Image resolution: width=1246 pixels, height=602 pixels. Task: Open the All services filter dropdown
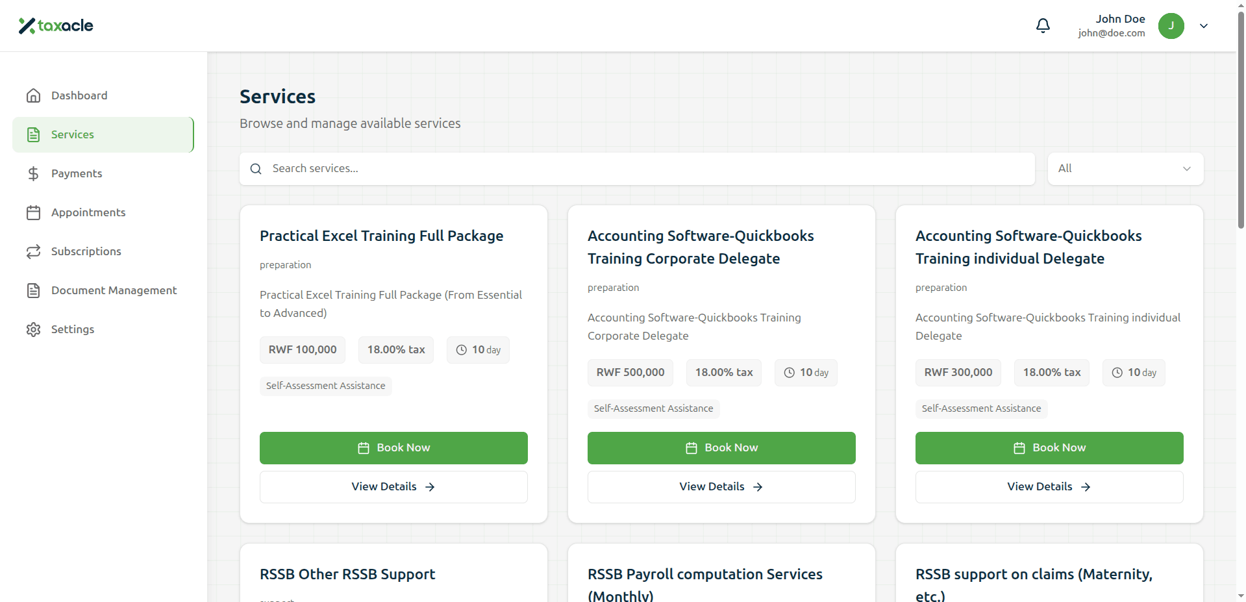(1125, 168)
